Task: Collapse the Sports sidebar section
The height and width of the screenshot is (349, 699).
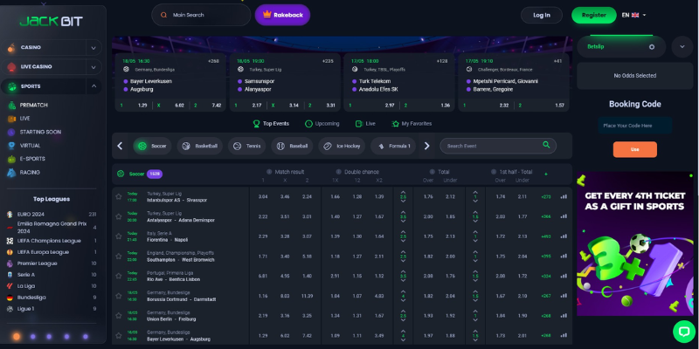Action: (x=93, y=86)
